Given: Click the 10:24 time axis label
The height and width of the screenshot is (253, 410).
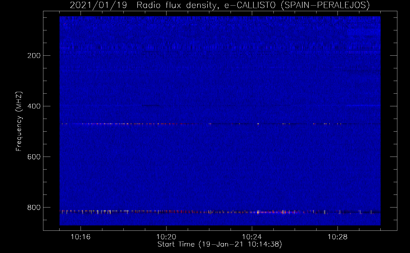Looking at the screenshot, I should (x=252, y=237).
